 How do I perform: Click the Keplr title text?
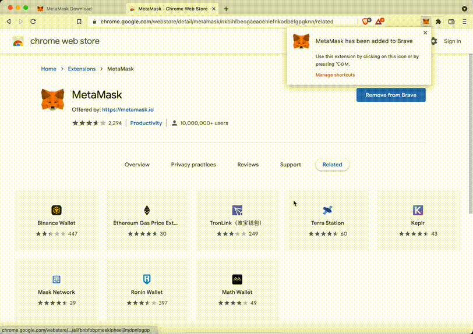tap(418, 223)
